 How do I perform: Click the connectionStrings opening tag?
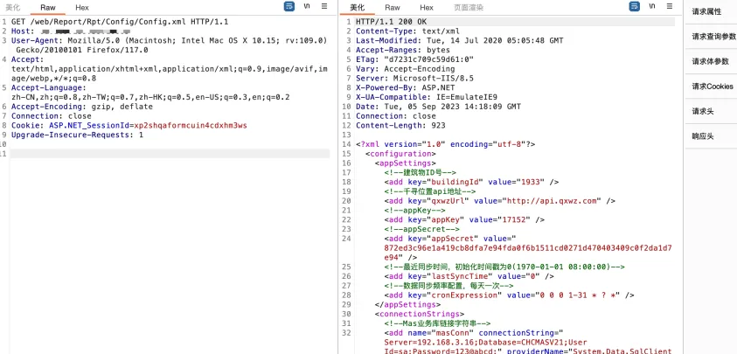[x=420, y=313]
